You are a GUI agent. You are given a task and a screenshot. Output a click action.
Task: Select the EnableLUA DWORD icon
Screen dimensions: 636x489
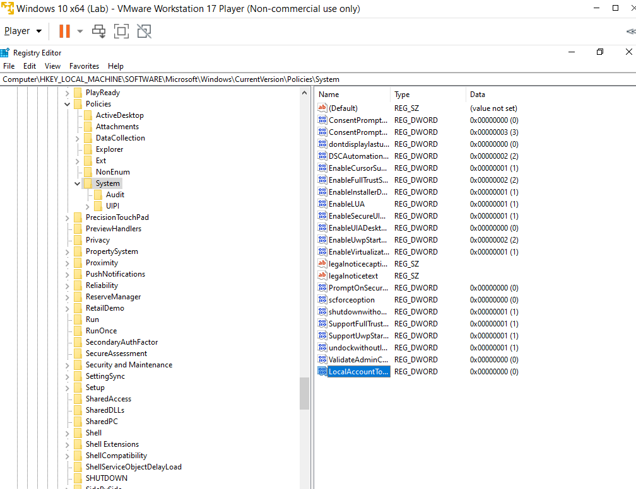[x=322, y=204]
